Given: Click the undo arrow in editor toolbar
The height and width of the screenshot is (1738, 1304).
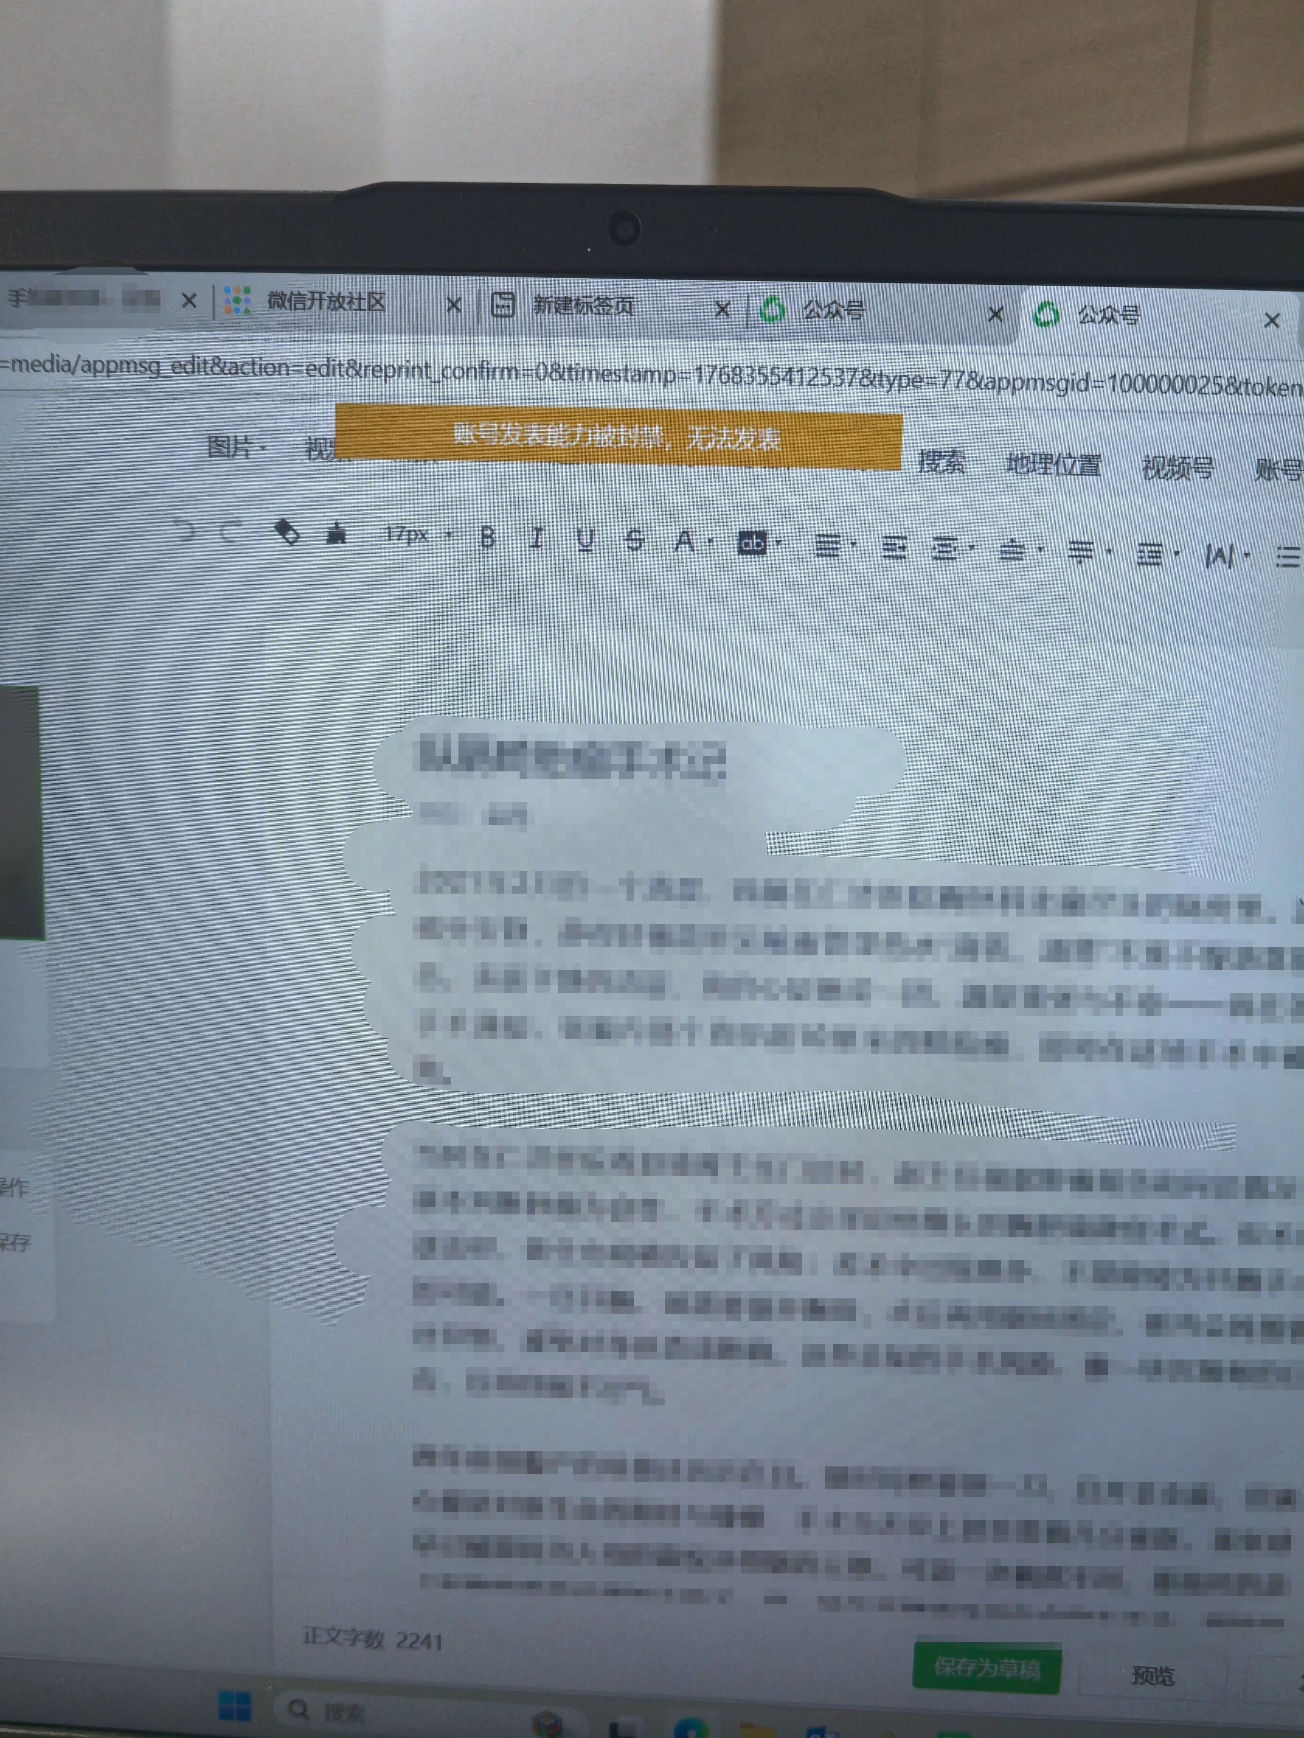Looking at the screenshot, I should tap(183, 531).
